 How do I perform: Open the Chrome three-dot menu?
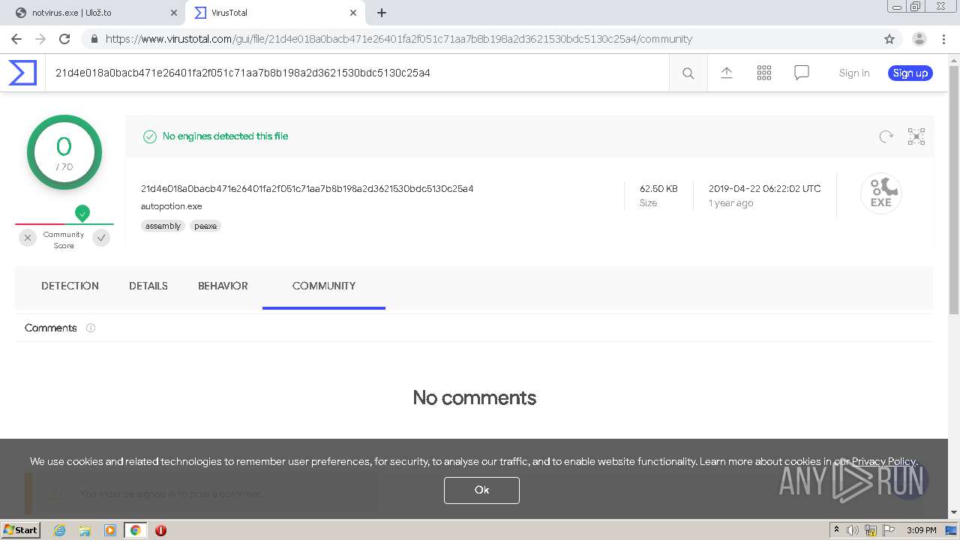pos(943,39)
